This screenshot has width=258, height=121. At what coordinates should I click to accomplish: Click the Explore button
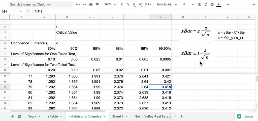[x=246, y=116]
